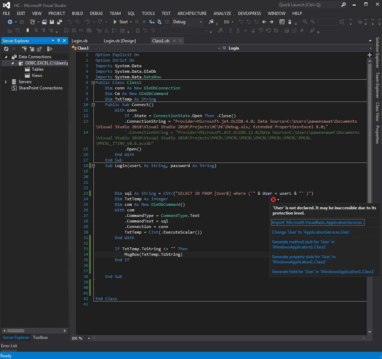The image size is (382, 359).
Task: Click the Server Explorer horizontal scrollbar thumb
Action: point(16,331)
